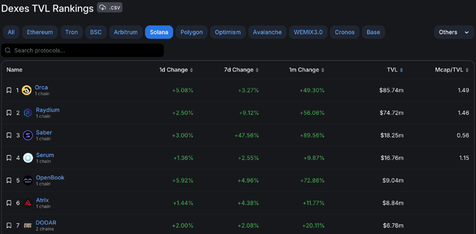Open the Serum protocol link

[x=45, y=155]
